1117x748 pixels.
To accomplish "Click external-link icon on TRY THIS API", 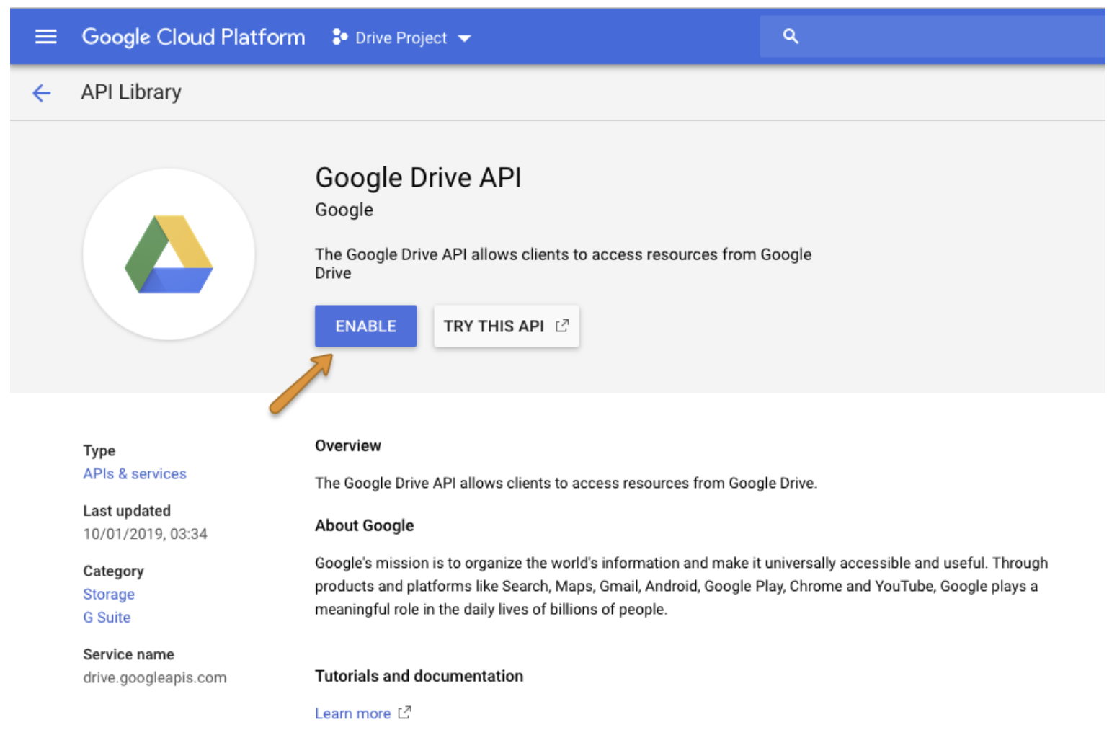I will [562, 326].
